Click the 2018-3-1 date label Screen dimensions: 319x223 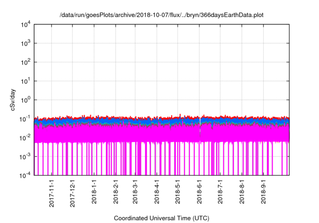click(135, 192)
